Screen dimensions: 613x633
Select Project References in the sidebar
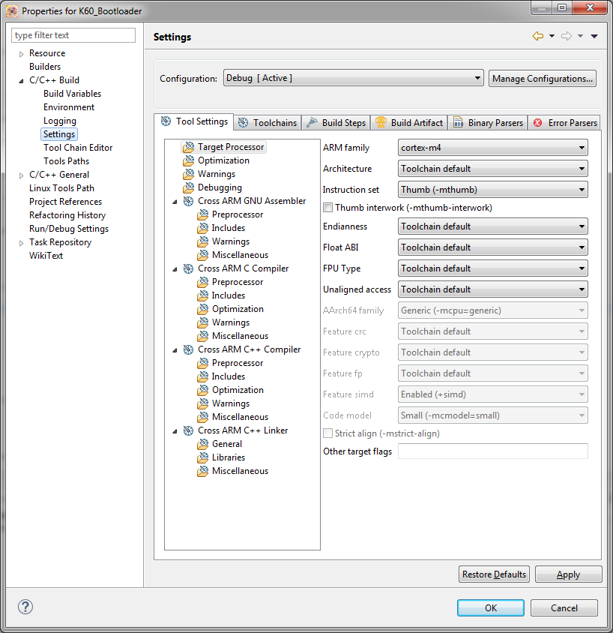65,202
